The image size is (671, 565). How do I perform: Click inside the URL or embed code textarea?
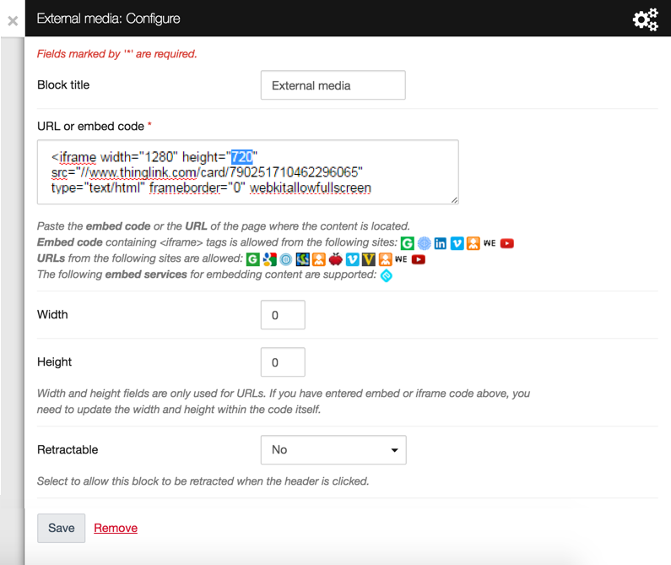247,172
